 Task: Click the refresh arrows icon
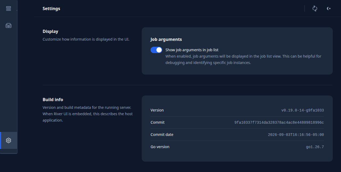coord(315,8)
